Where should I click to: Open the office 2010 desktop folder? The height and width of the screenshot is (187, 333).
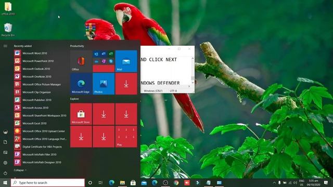[8, 8]
